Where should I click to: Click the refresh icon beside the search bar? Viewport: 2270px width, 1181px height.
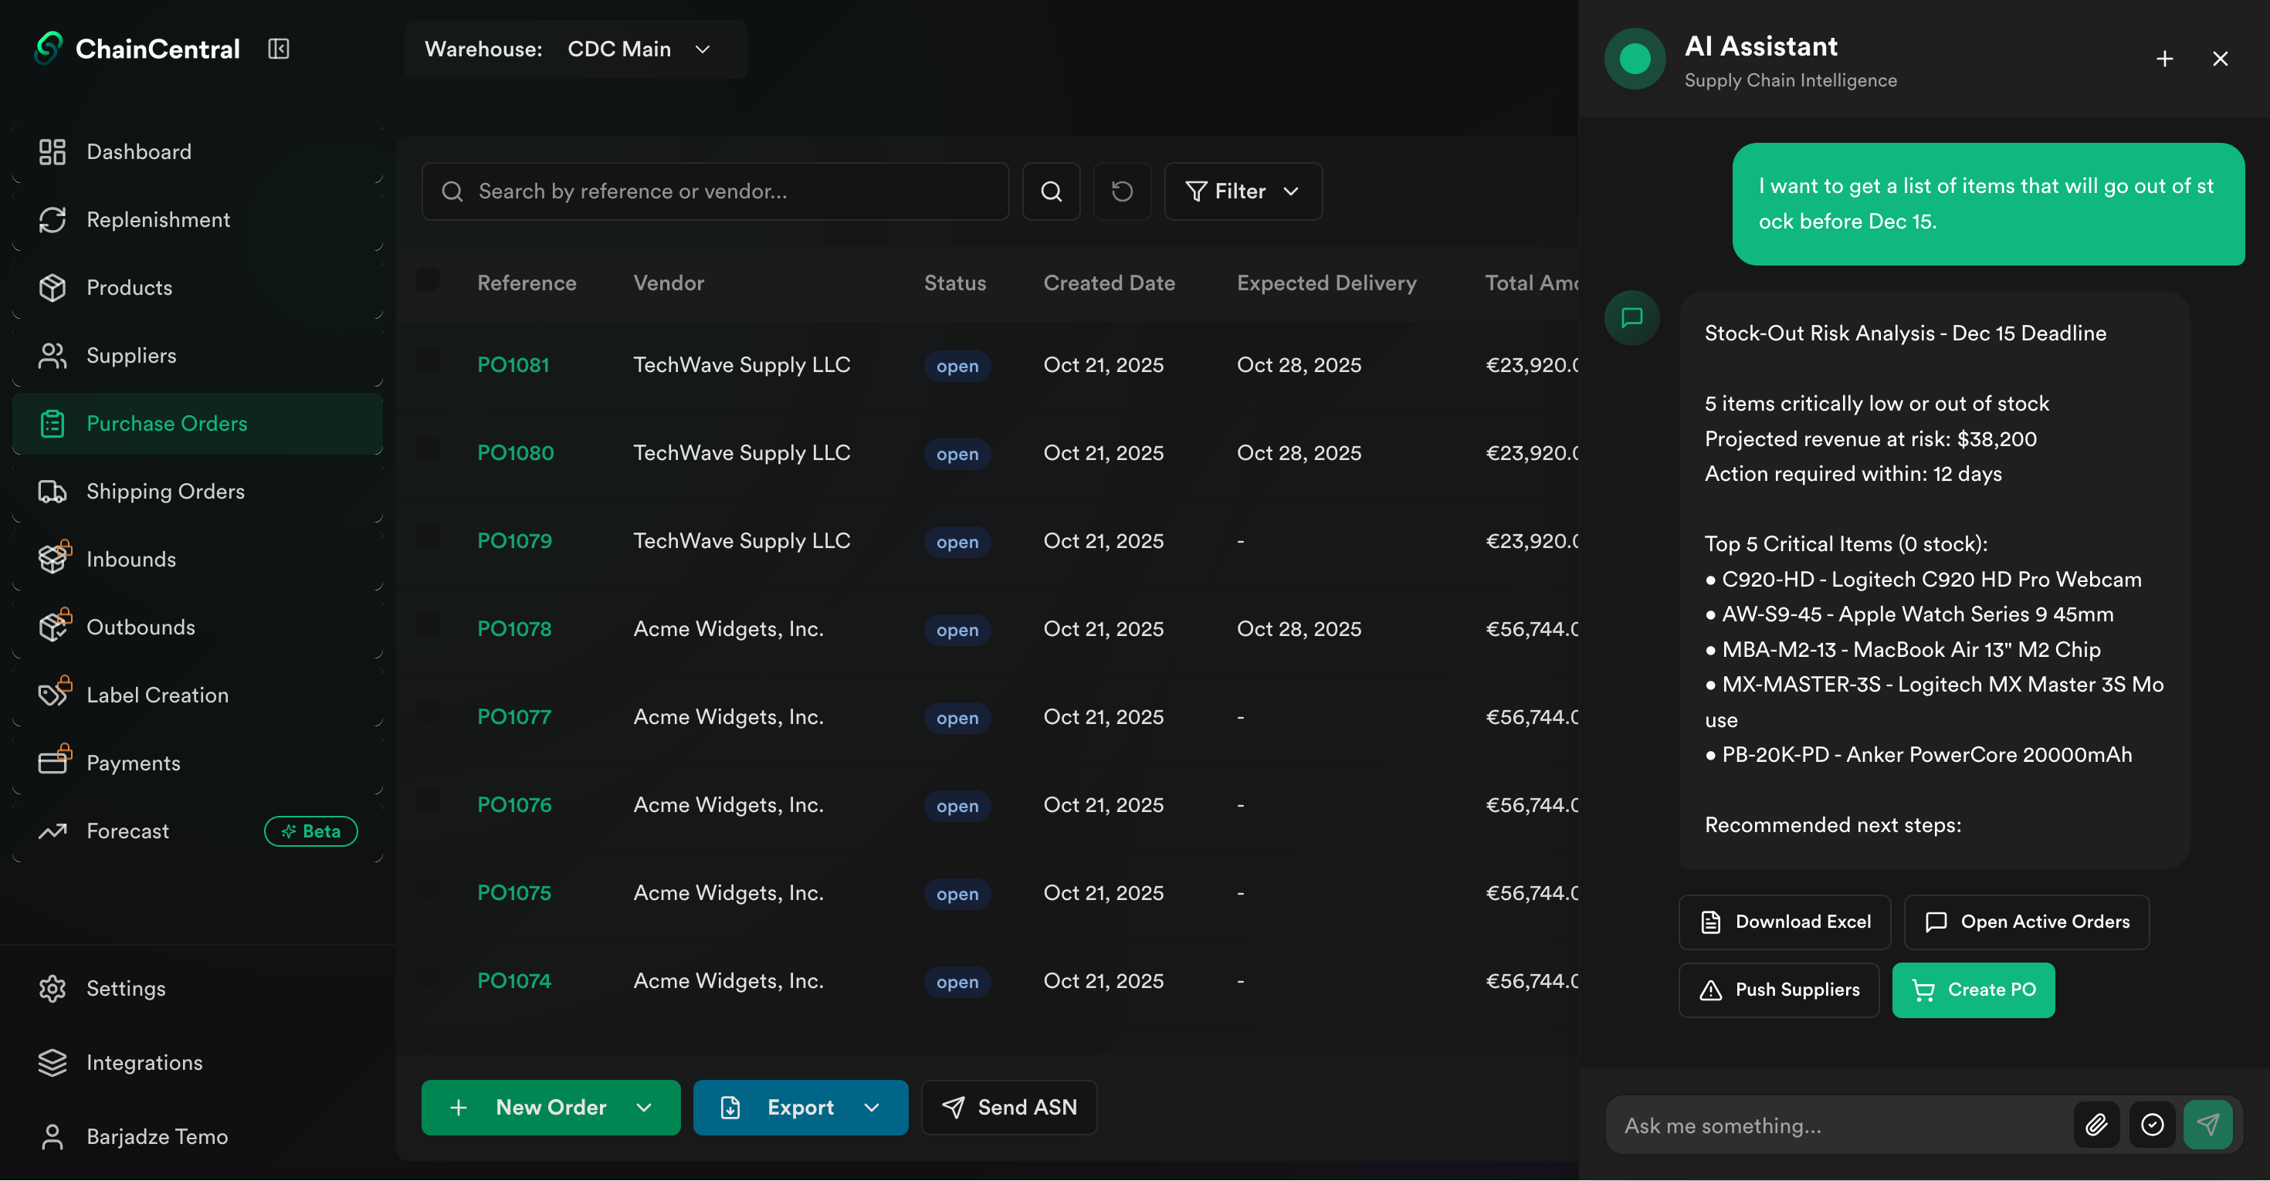click(x=1122, y=191)
